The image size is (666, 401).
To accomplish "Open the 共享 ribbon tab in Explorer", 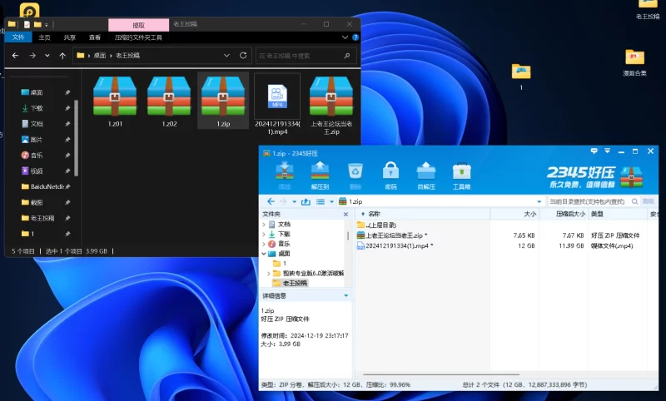I will 70,37.
